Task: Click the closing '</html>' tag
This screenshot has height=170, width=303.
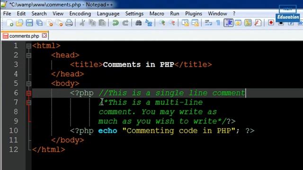Action: click(x=49, y=150)
